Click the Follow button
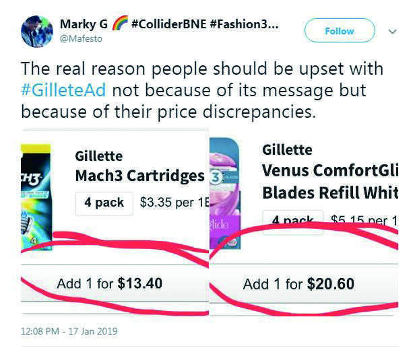This screenshot has width=415, height=348. (339, 31)
